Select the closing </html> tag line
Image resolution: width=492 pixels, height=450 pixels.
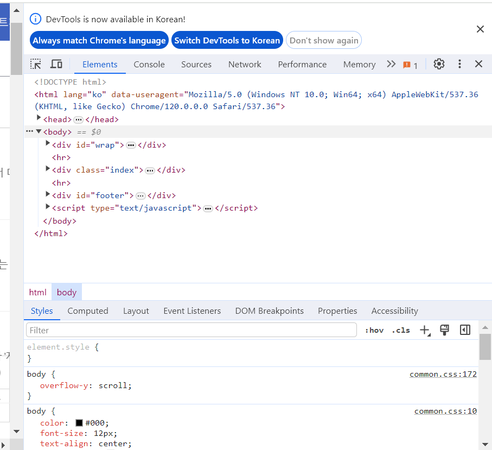coord(51,233)
